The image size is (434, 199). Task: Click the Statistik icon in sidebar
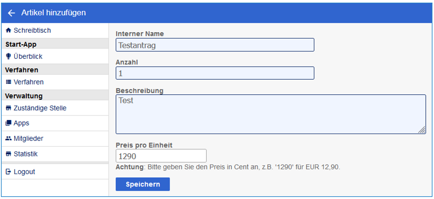coord(8,154)
